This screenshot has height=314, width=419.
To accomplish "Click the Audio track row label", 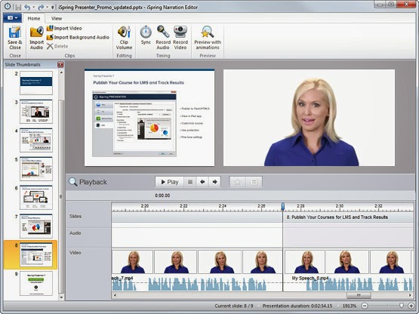I will pos(75,233).
